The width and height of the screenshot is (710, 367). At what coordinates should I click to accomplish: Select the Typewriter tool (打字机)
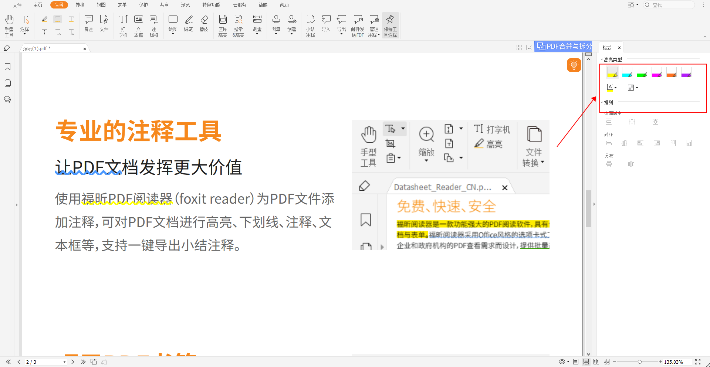click(122, 25)
